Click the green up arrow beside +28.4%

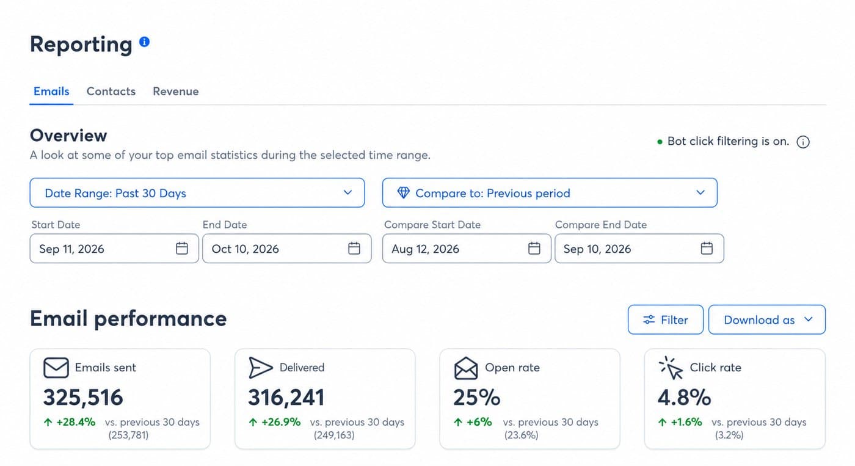click(48, 422)
